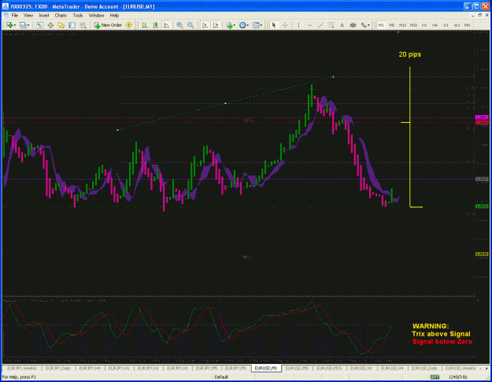Open the Window menu
492x382 pixels.
(96, 16)
